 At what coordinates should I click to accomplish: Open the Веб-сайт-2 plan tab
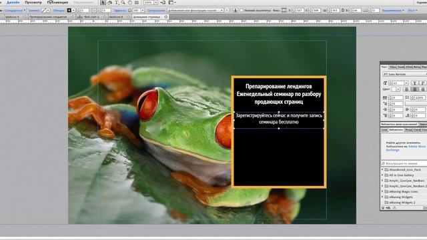tap(91, 17)
